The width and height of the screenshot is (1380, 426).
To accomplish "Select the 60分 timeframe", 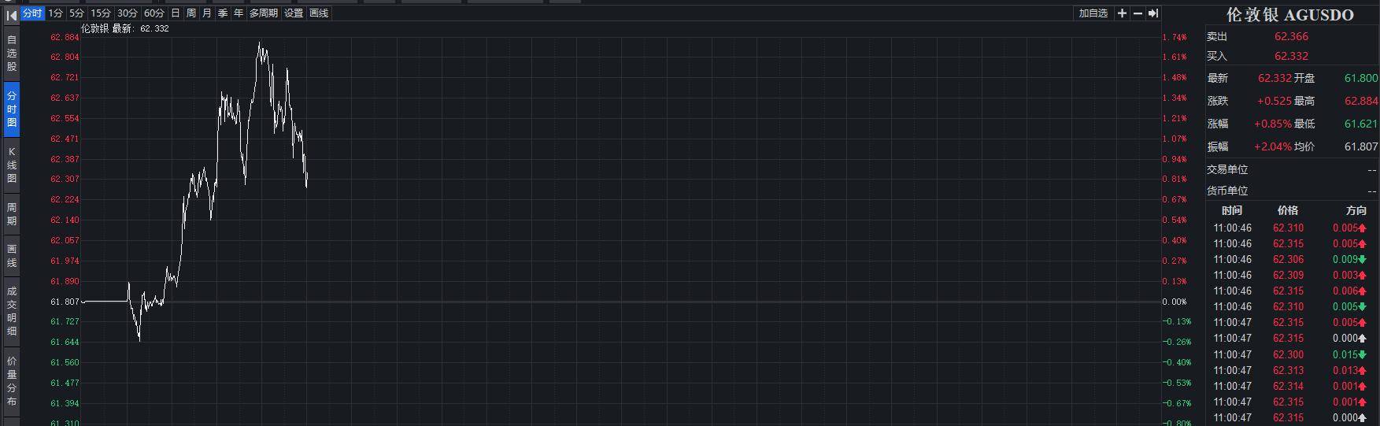I will [154, 13].
